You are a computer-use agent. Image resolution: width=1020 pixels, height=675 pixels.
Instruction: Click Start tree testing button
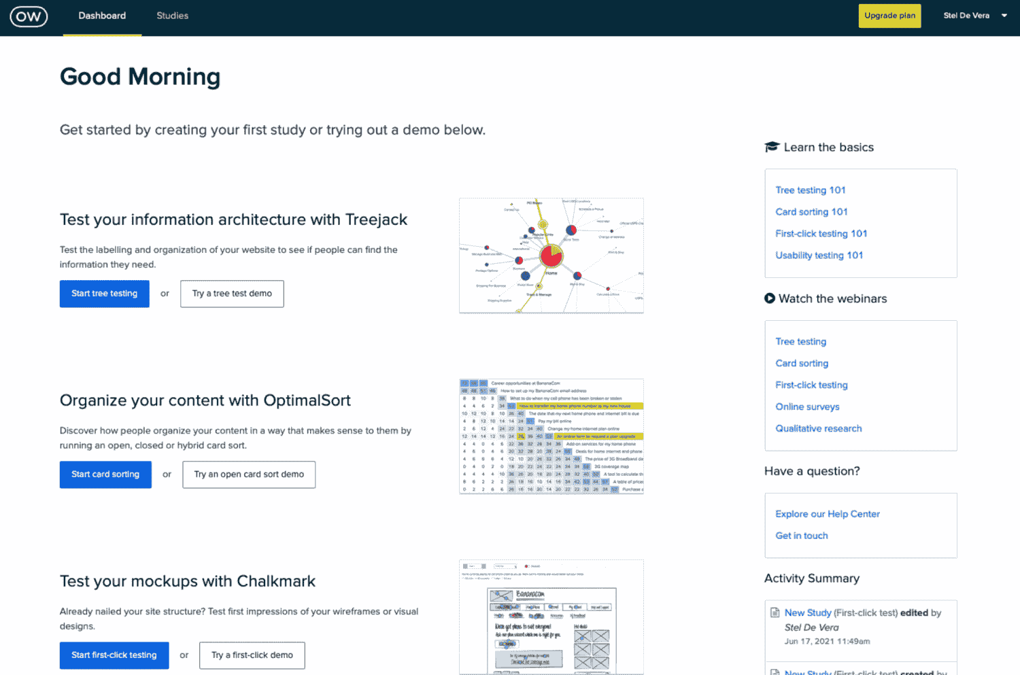[105, 294]
